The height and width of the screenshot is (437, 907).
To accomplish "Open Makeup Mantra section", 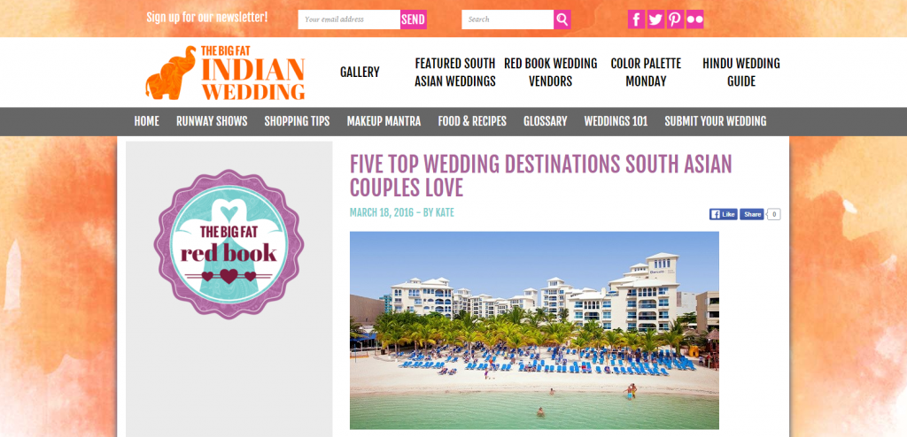I will [x=384, y=121].
